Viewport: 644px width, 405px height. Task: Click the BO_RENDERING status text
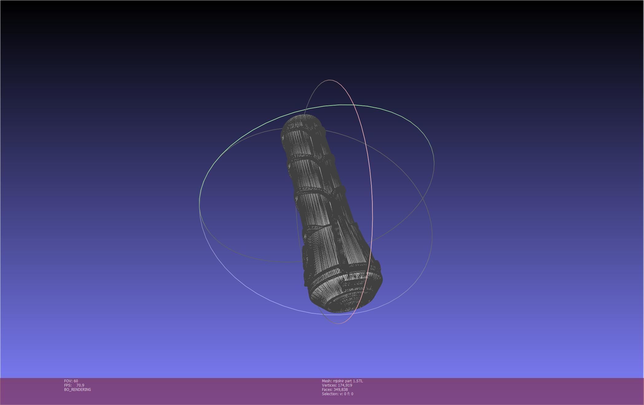pyautogui.click(x=77, y=390)
